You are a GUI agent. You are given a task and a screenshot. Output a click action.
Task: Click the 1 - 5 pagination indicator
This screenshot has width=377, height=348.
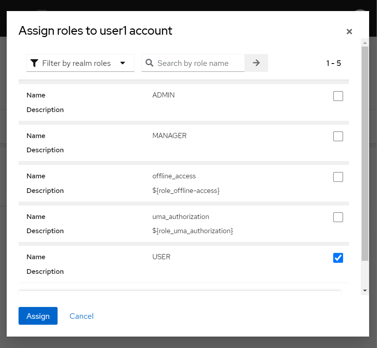coord(334,63)
